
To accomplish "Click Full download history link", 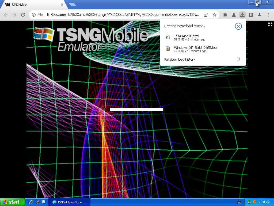I will [180, 59].
